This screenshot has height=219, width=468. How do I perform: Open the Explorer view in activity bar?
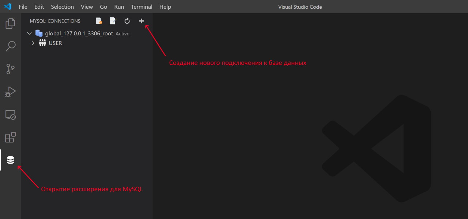tap(11, 24)
